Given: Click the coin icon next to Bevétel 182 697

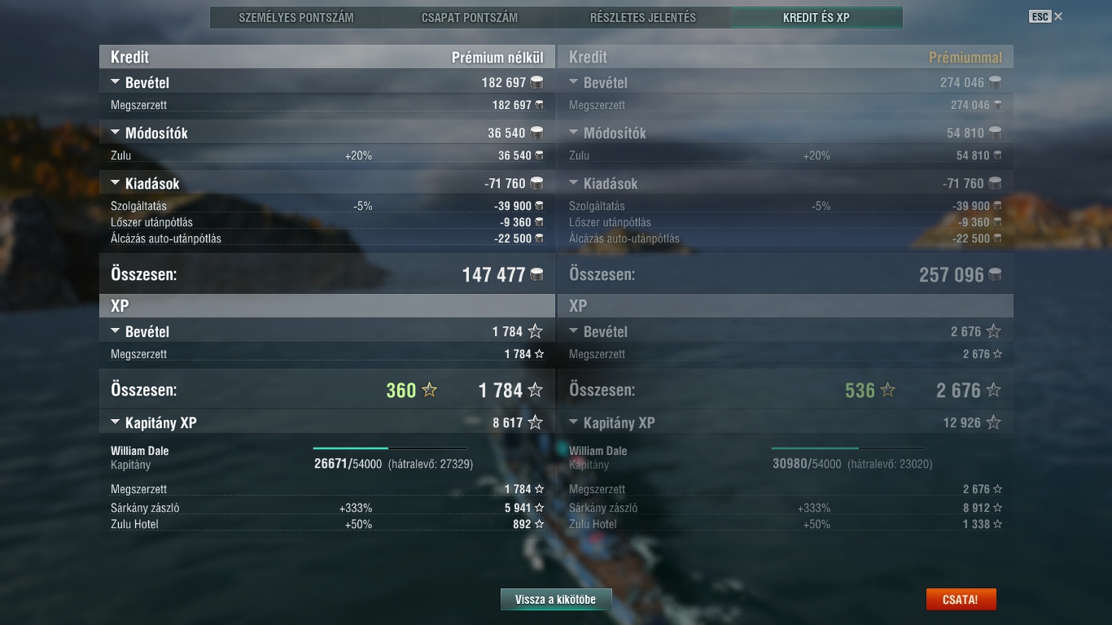Looking at the screenshot, I should tap(536, 82).
